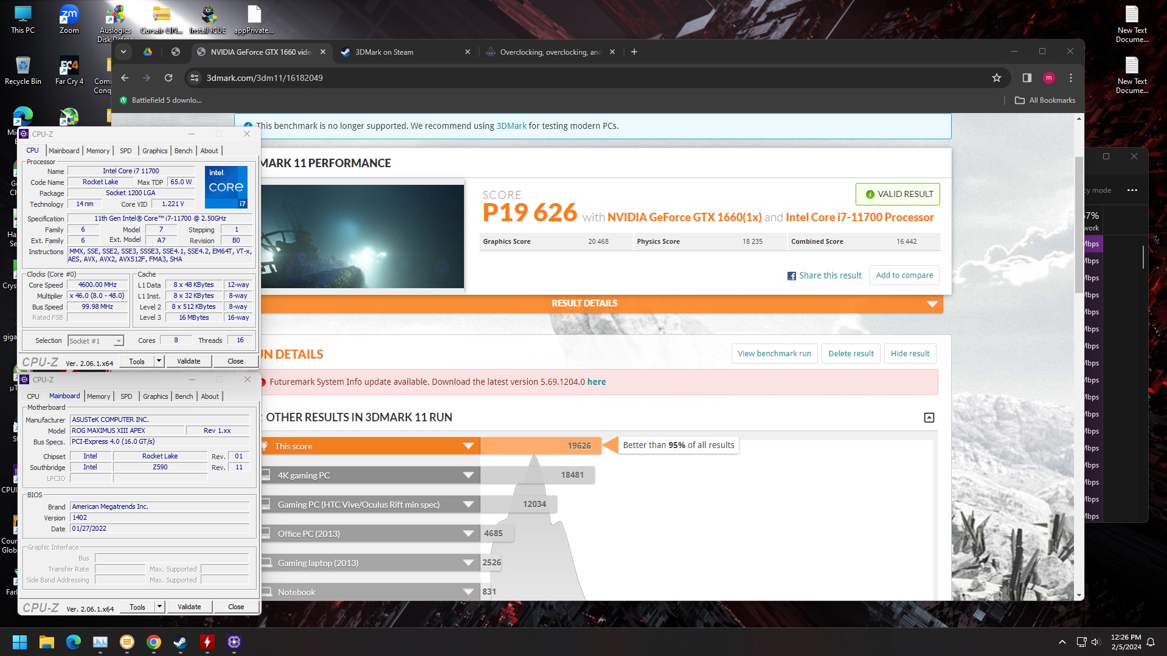This screenshot has width=1167, height=656.
Task: Open Auslogics Disk Defrag desktop icon
Action: coord(115,23)
